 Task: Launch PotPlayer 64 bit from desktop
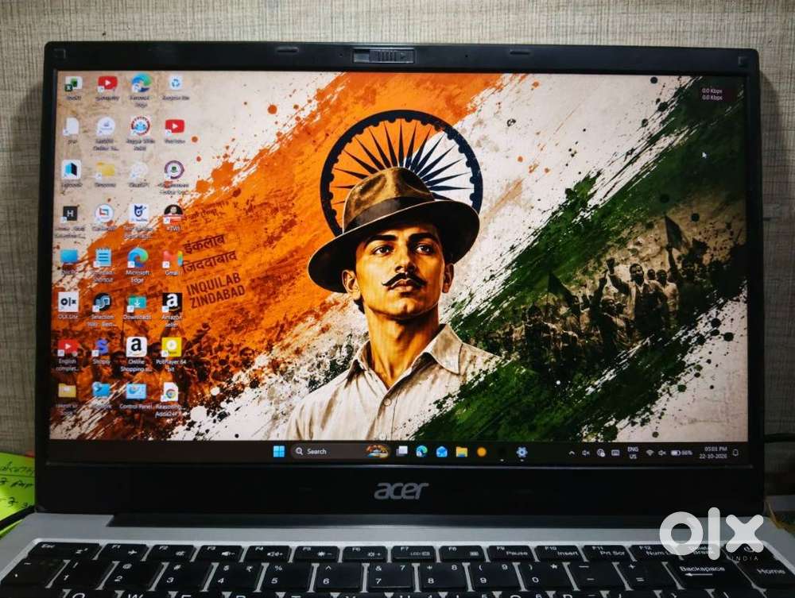171,354
